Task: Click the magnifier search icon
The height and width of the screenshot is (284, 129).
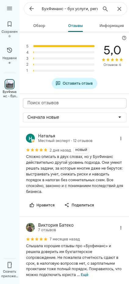Action: (x=105, y=9)
